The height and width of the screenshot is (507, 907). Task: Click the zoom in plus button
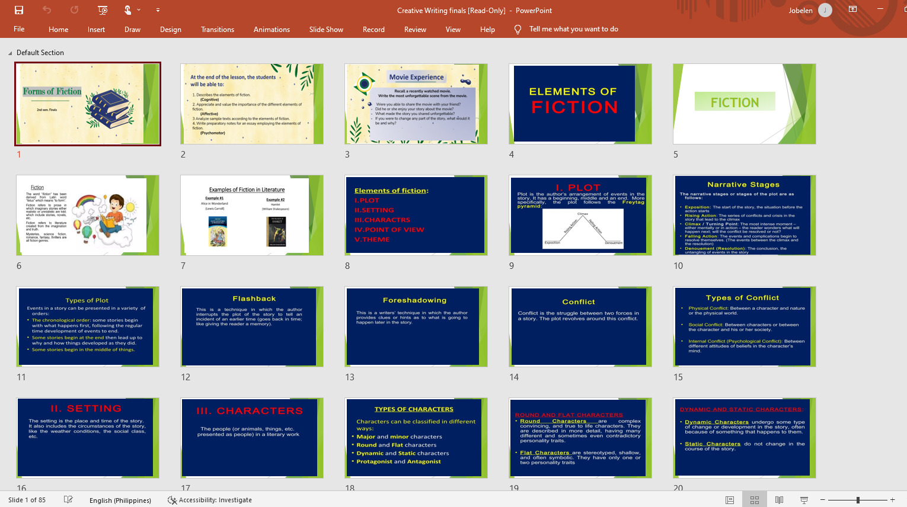892,500
